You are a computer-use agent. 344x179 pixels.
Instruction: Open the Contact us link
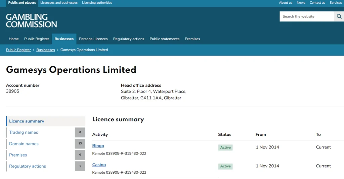317,3
